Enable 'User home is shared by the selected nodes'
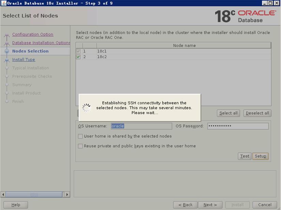The width and height of the screenshot is (281, 210). pyautogui.click(x=80, y=136)
